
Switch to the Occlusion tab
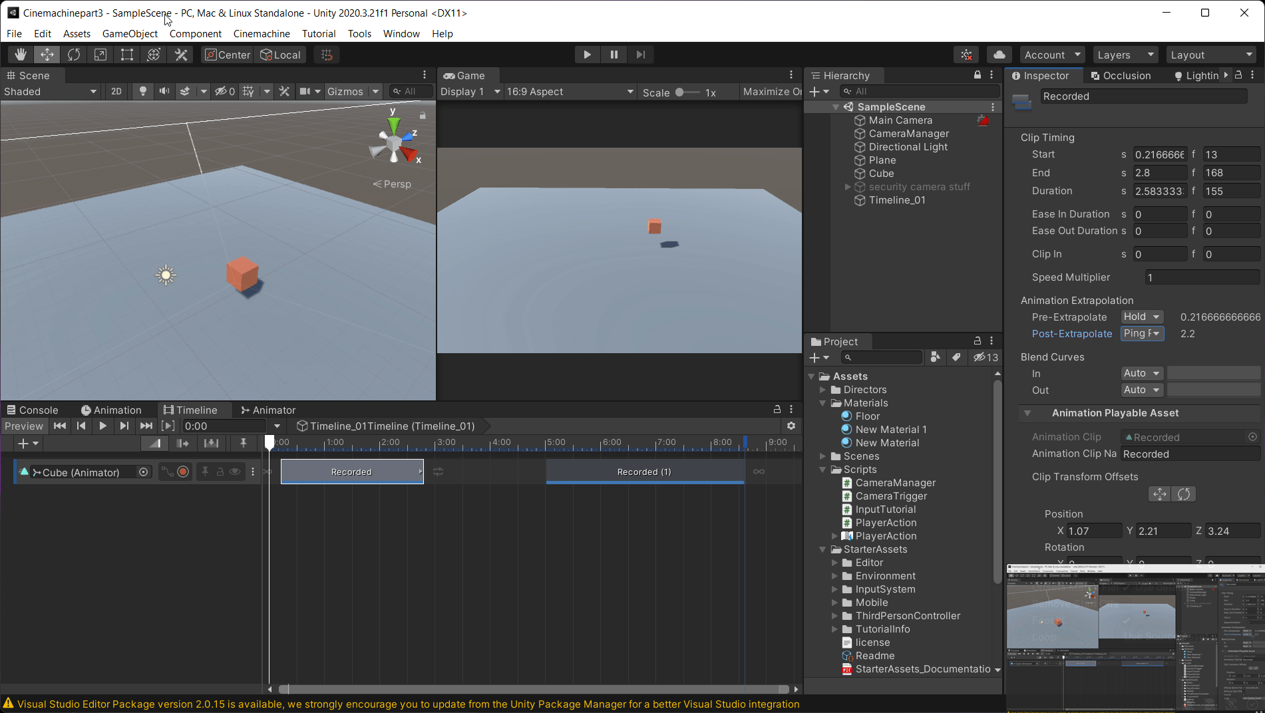click(x=1121, y=75)
